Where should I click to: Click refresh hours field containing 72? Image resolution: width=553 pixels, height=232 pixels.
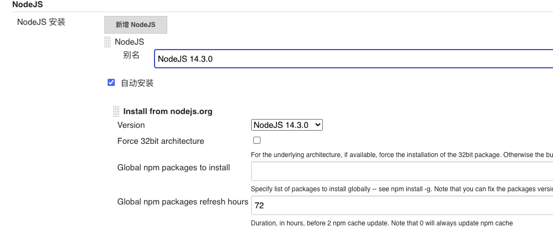402,206
